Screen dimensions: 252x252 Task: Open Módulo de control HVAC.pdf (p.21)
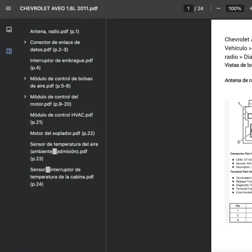pyautogui.click(x=61, y=118)
